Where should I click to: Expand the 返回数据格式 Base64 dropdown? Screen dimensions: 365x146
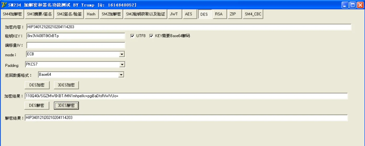point(121,75)
